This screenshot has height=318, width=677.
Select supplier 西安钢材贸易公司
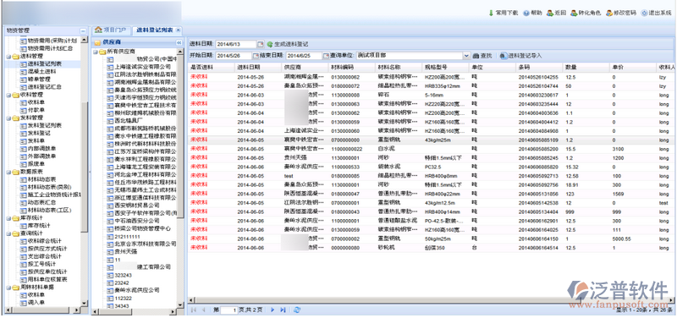137,206
